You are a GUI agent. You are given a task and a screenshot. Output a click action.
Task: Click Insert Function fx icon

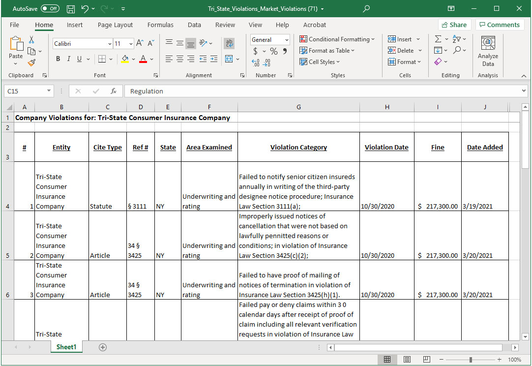(x=113, y=91)
